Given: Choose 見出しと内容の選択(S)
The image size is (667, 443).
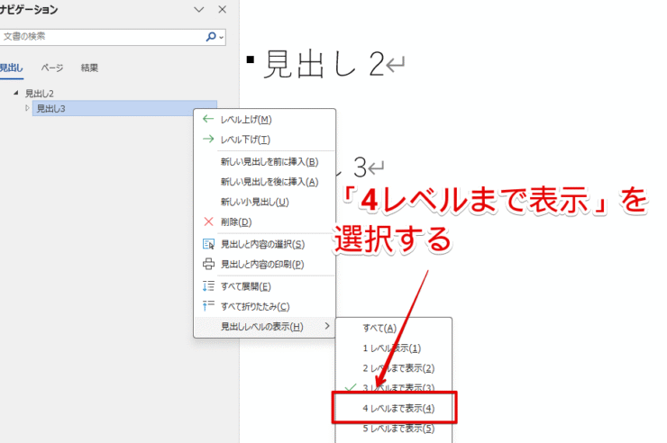Looking at the screenshot, I should click(x=265, y=244).
